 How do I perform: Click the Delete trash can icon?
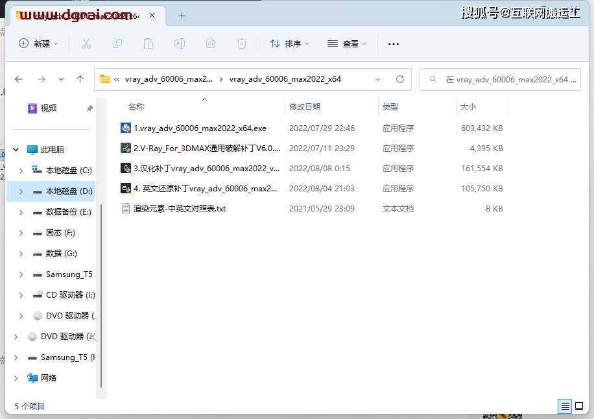pyautogui.click(x=242, y=43)
